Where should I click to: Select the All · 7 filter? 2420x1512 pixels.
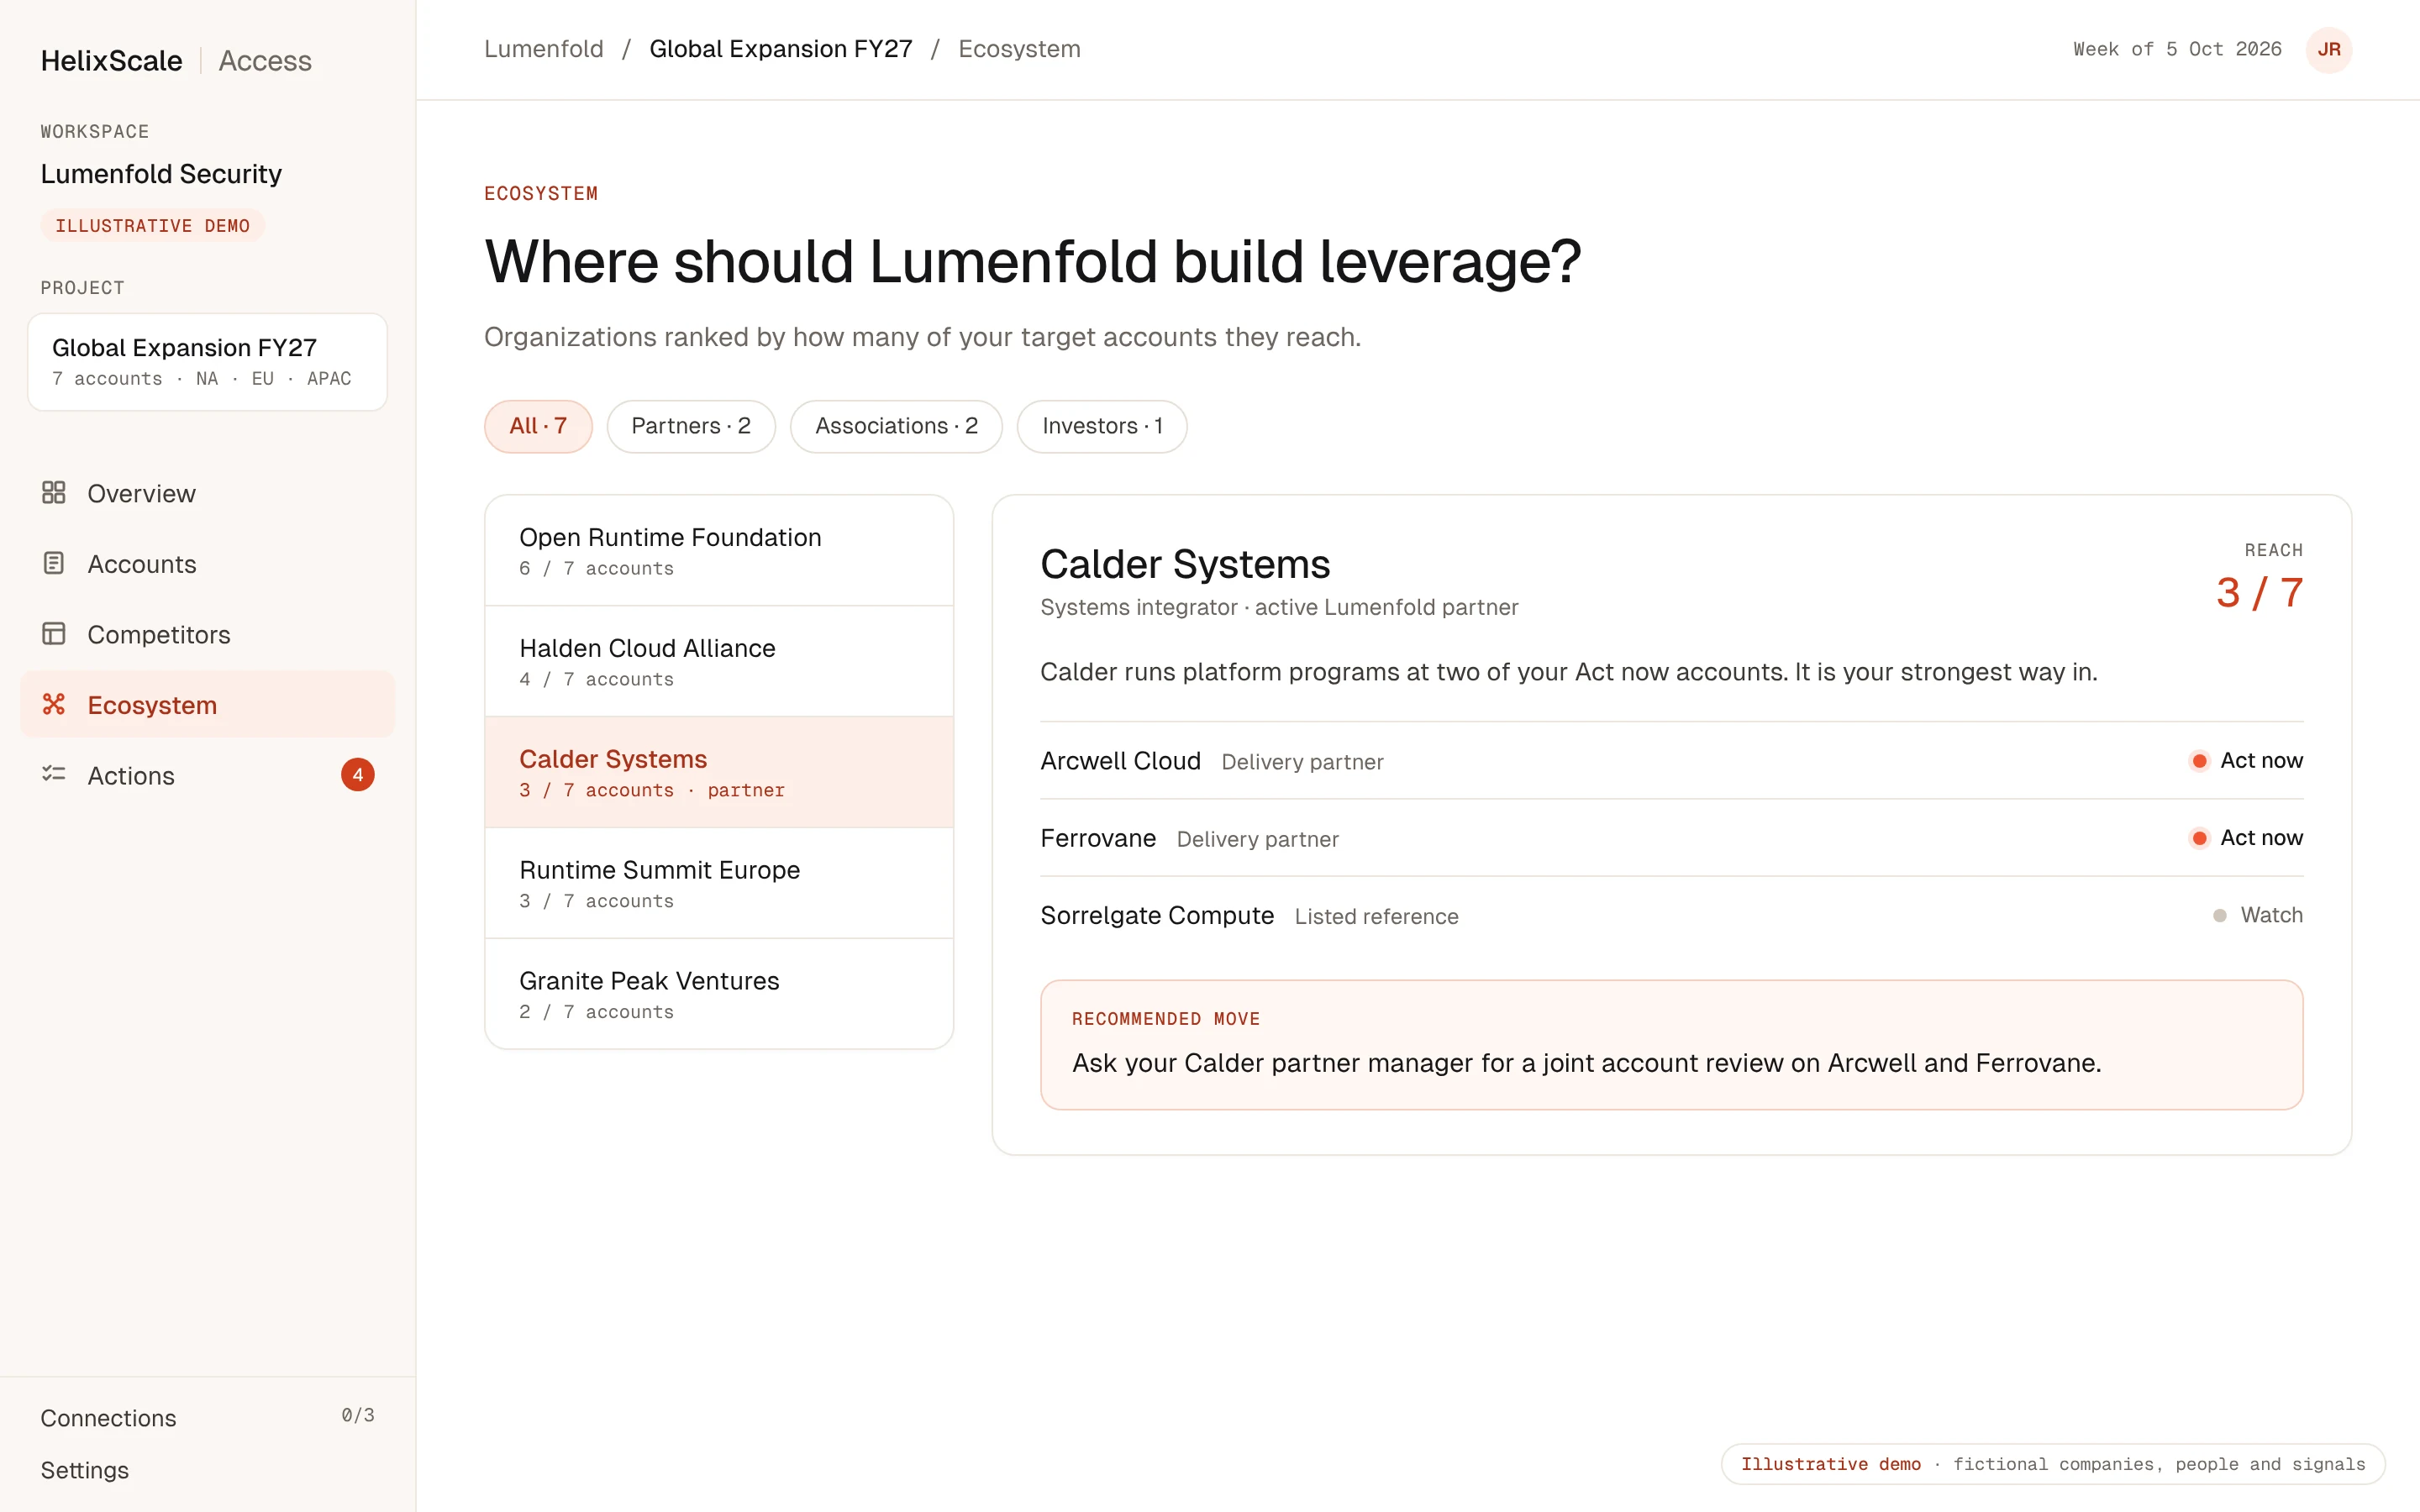point(538,426)
